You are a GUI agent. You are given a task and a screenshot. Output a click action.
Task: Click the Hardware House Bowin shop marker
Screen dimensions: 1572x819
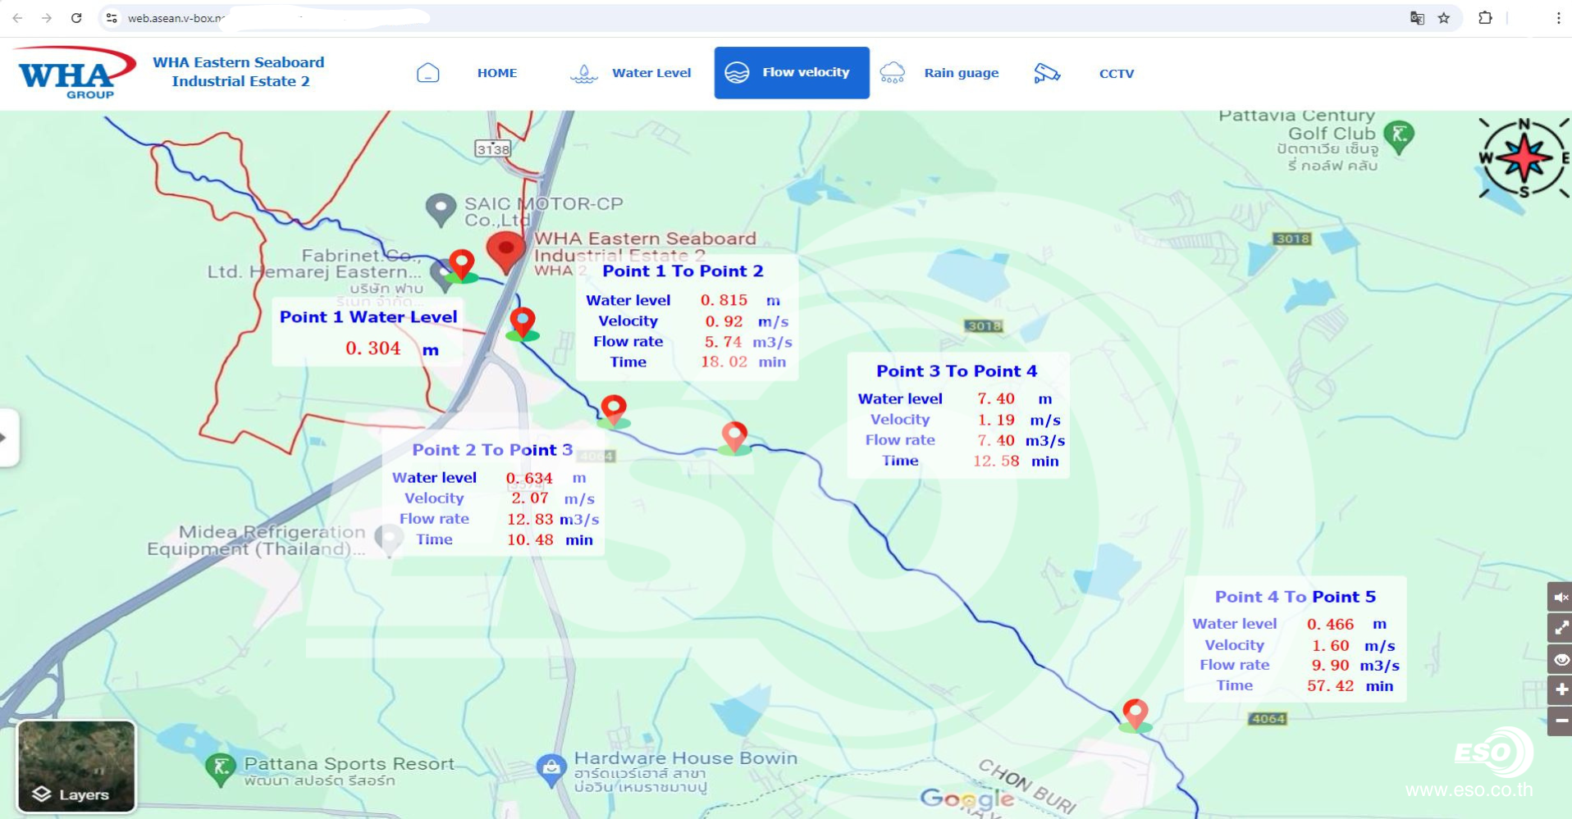551,769
